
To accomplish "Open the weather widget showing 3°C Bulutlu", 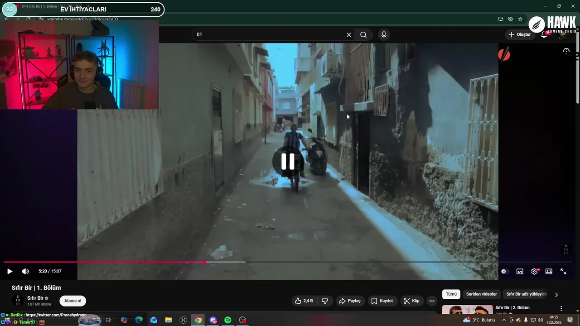I will (x=479, y=320).
